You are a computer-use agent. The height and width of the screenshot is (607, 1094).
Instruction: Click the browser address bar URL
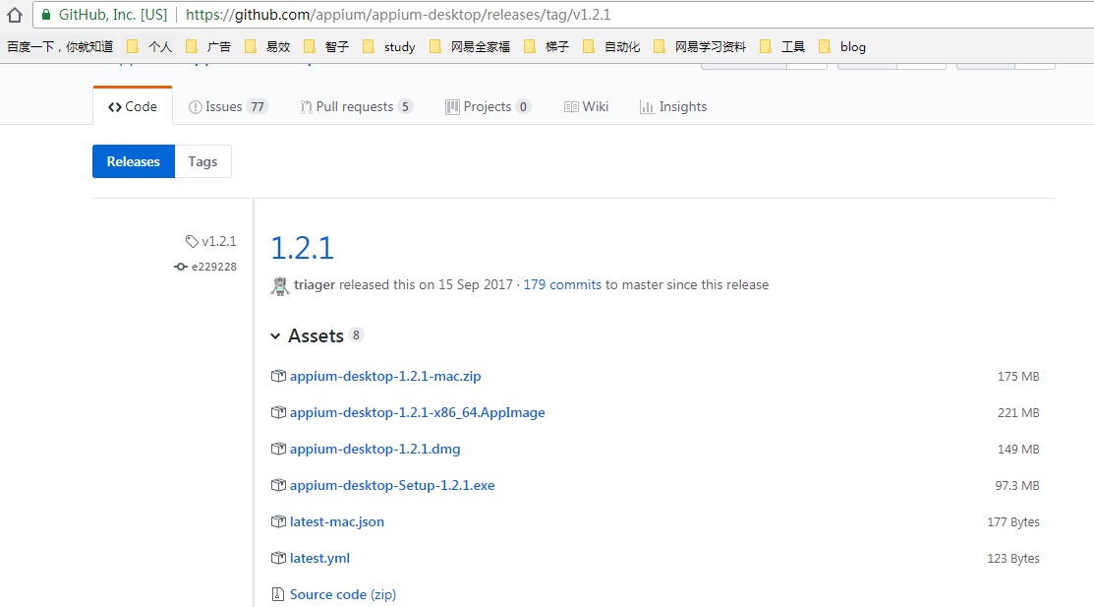(x=398, y=15)
